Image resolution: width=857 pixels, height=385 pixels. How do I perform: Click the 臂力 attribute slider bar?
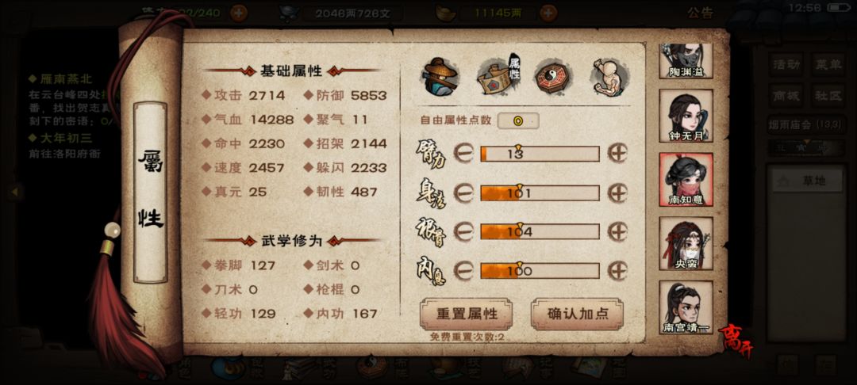[x=540, y=154]
